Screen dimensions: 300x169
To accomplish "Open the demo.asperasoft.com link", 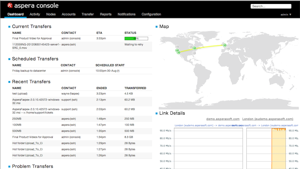I will click(223, 119).
